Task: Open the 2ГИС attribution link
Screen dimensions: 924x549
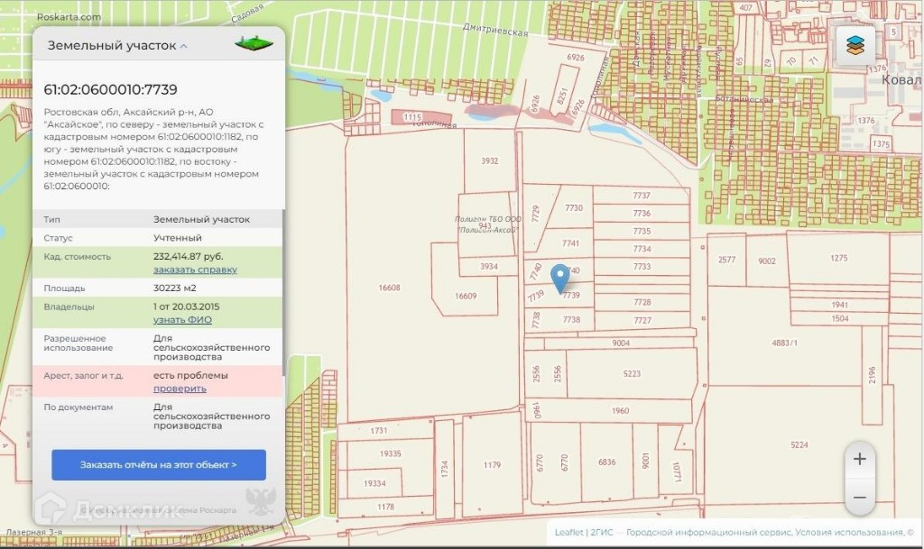Action: pyautogui.click(x=602, y=533)
